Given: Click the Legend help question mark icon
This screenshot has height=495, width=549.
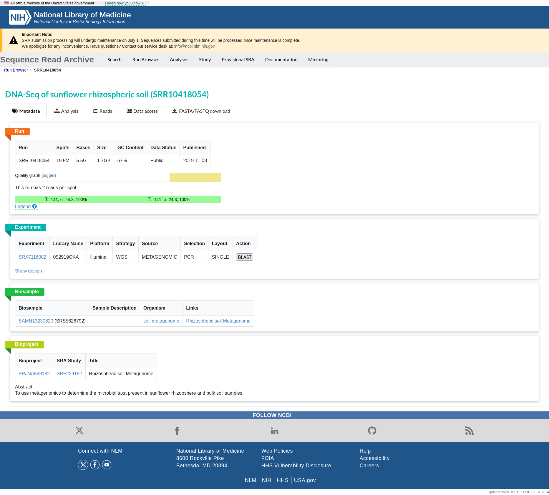Looking at the screenshot, I should (34, 207).
